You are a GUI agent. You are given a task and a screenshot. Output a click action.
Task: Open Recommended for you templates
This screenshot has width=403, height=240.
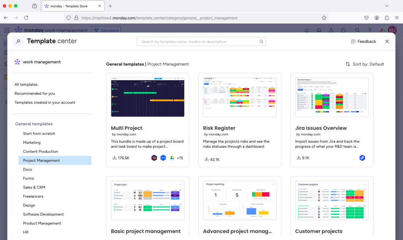click(x=35, y=93)
